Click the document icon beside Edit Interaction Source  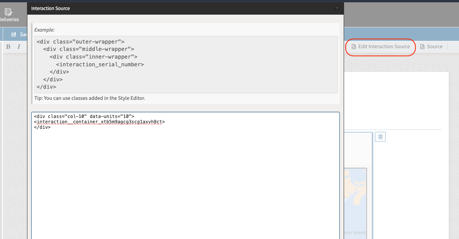[x=353, y=46]
